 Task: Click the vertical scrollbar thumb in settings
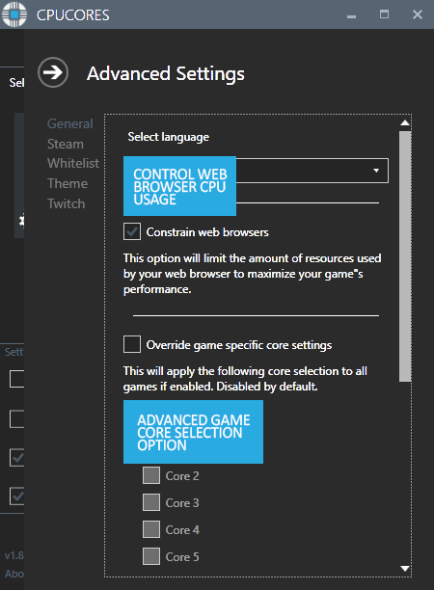[405, 256]
